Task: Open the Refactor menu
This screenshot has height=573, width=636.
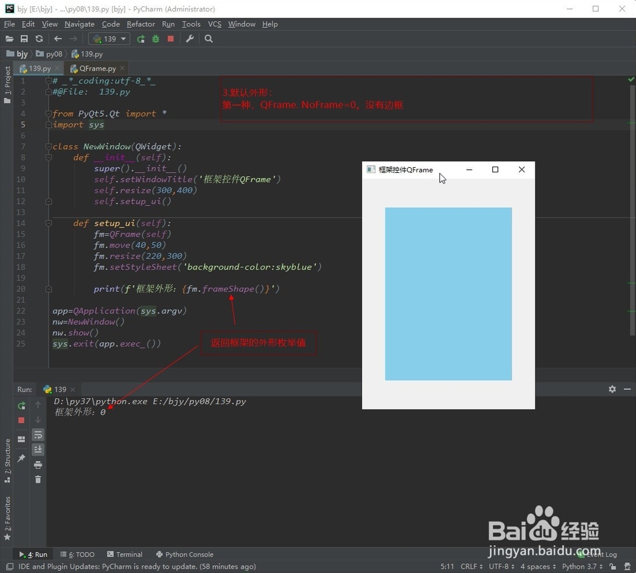Action: point(141,24)
